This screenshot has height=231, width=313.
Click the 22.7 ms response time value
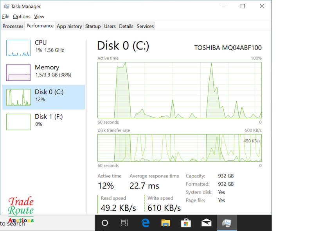tap(144, 186)
